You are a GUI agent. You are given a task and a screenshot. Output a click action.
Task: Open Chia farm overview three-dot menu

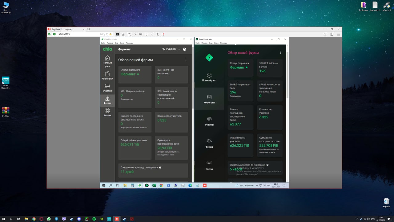(186, 60)
